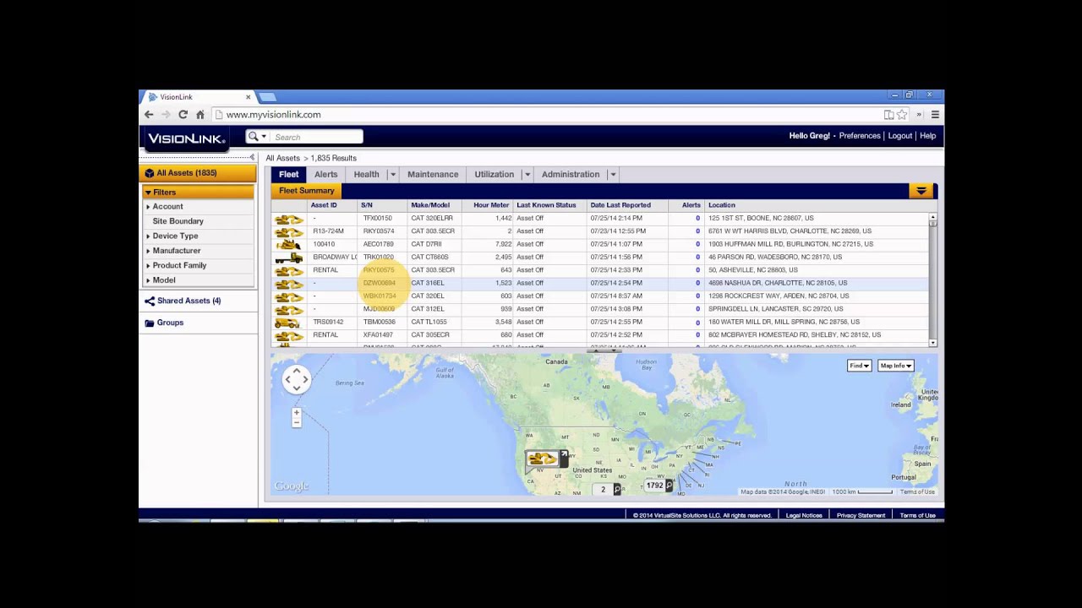
Task: Open the map Find dropdown
Action: pos(859,366)
